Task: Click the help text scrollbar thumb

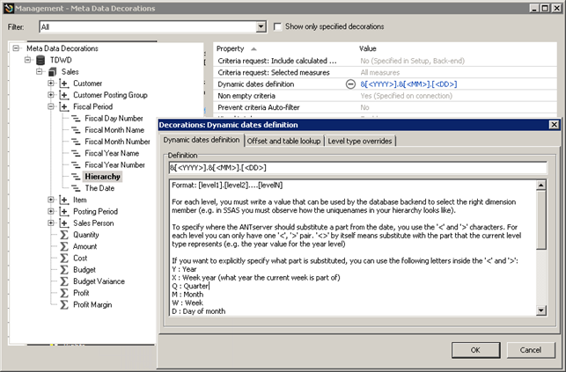Action: tap(540, 220)
